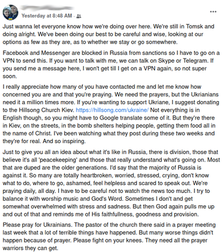
Task: Open the "Yesterday at 8:48 AM" timestamp
Action: click(x=47, y=16)
